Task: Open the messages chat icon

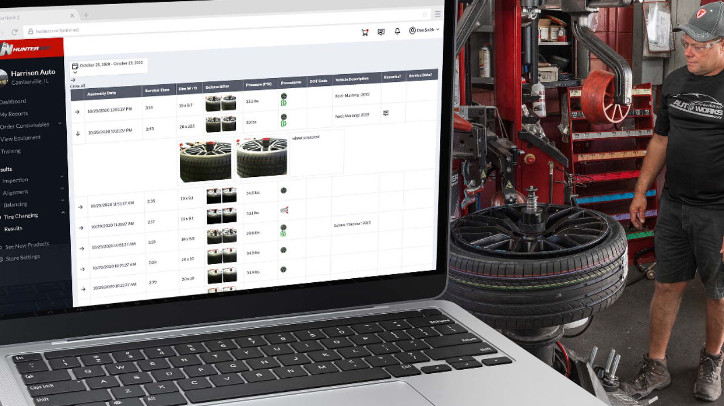Action: click(381, 32)
